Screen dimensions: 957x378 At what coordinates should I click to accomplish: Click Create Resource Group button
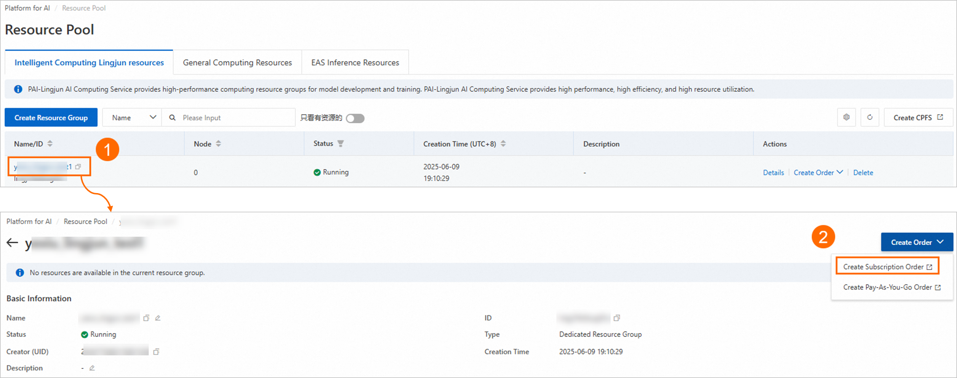click(x=51, y=118)
